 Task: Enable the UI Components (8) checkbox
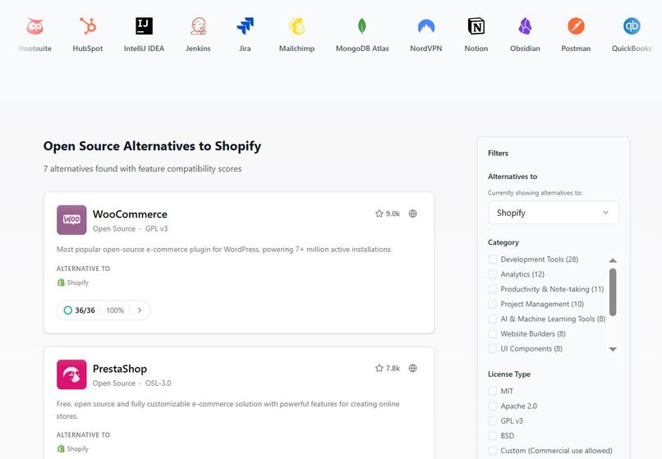click(x=492, y=348)
